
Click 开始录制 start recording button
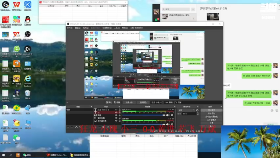[211, 113]
